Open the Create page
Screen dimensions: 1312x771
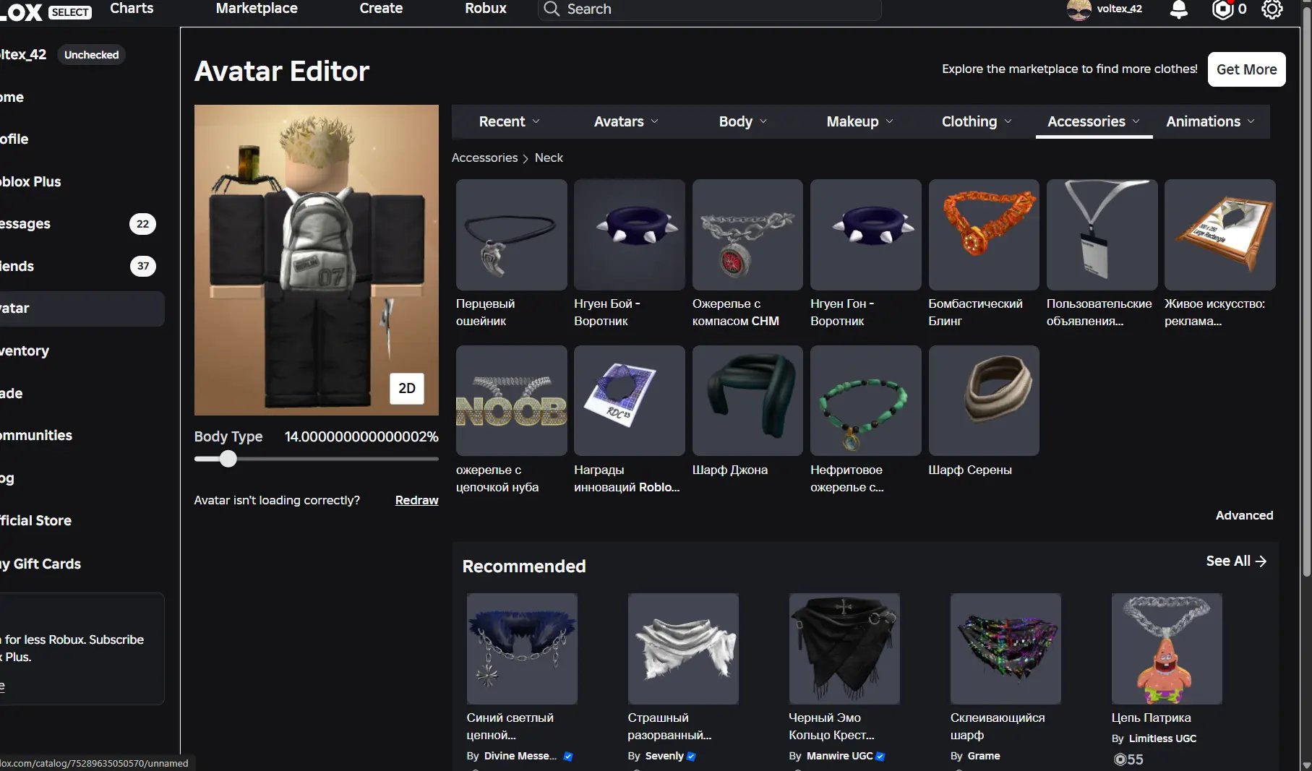click(x=381, y=9)
